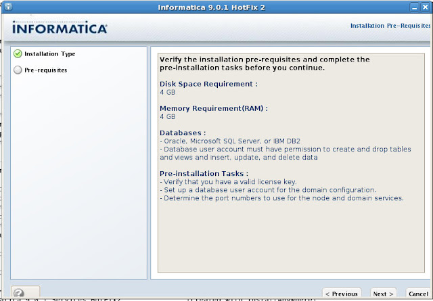
Task: Minimize the installer window
Action: tap(414, 7)
